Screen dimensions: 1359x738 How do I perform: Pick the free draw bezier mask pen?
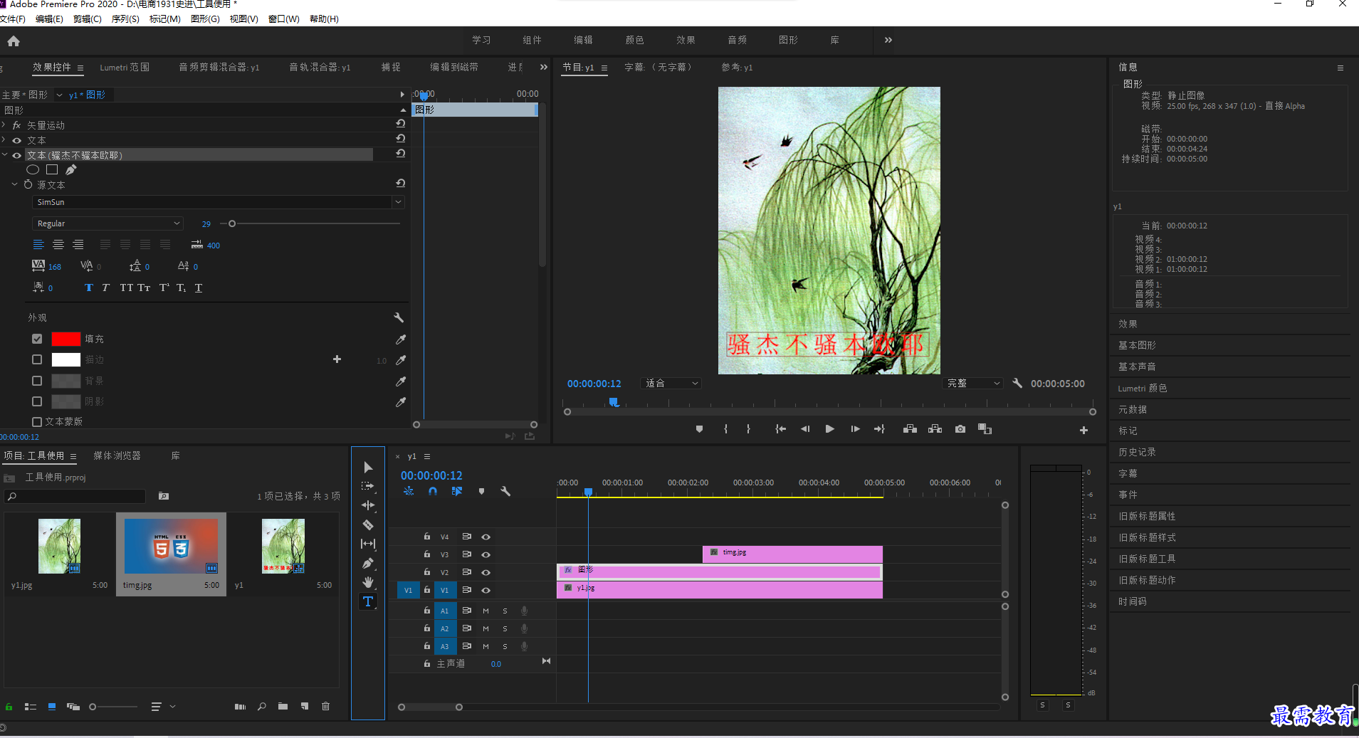(71, 169)
